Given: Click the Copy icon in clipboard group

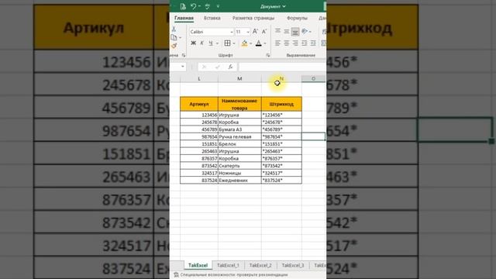Looking at the screenshot, I should pyautogui.click(x=174, y=38).
